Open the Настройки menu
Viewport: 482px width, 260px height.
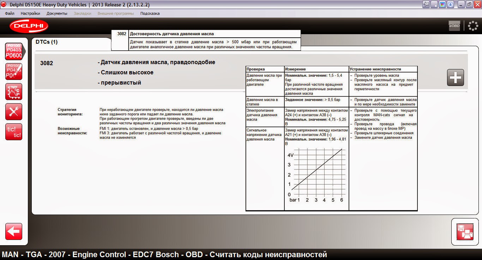pos(30,13)
